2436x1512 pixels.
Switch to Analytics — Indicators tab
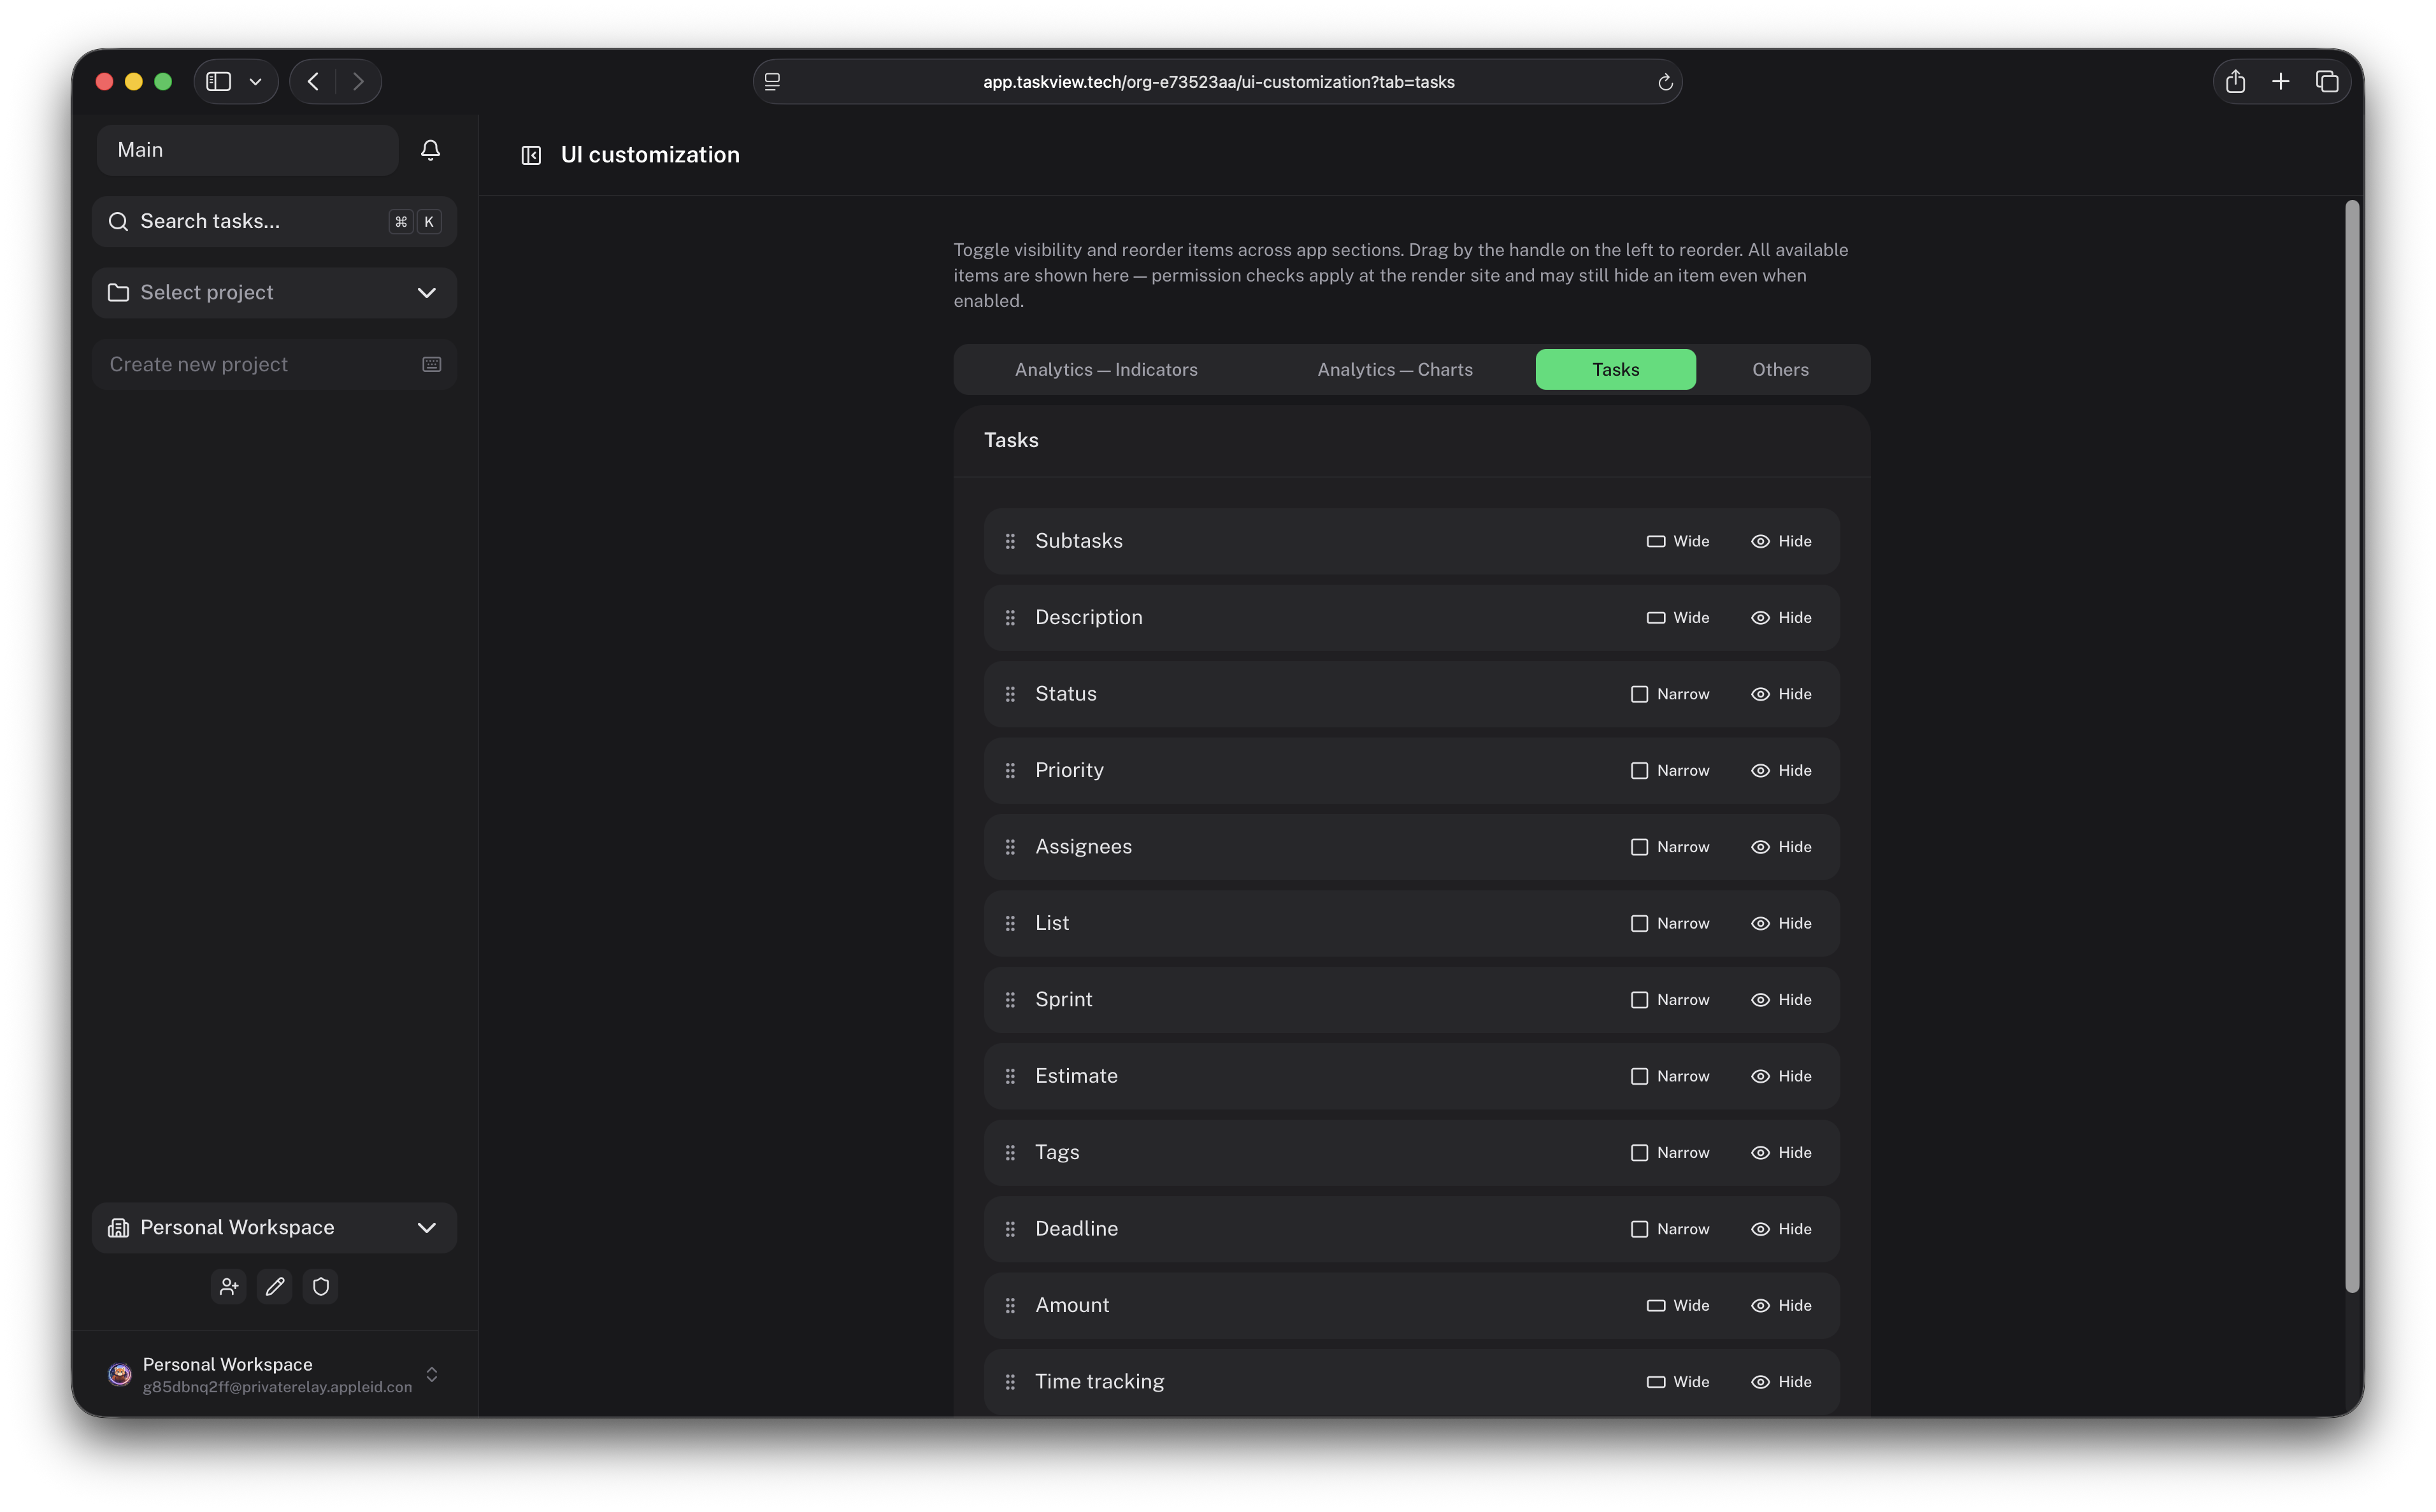1106,370
